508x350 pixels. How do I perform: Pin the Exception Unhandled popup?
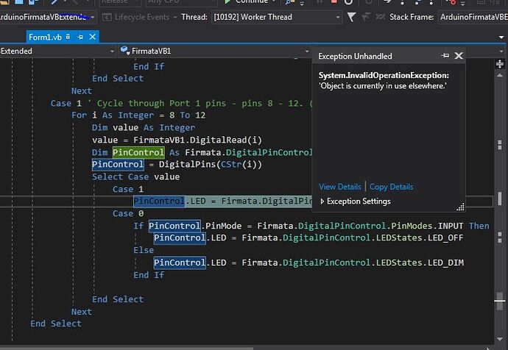coord(445,56)
